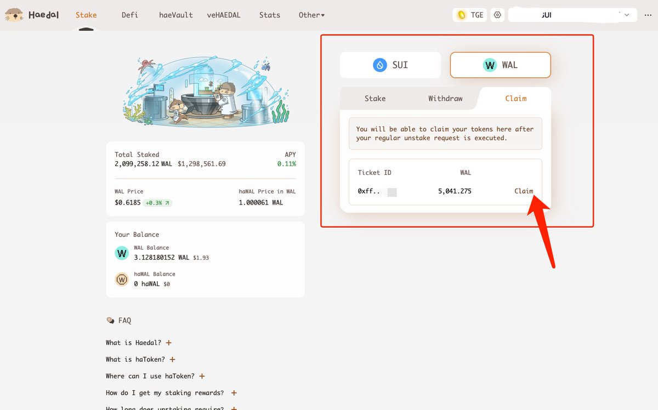Claim the 5,041.275 WAL ticket
Viewport: 658px width, 410px height.
524,191
